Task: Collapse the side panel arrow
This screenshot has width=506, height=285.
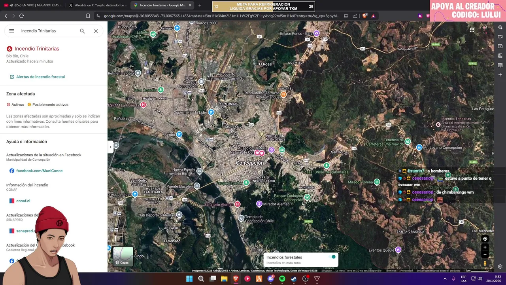Action: 111,147
